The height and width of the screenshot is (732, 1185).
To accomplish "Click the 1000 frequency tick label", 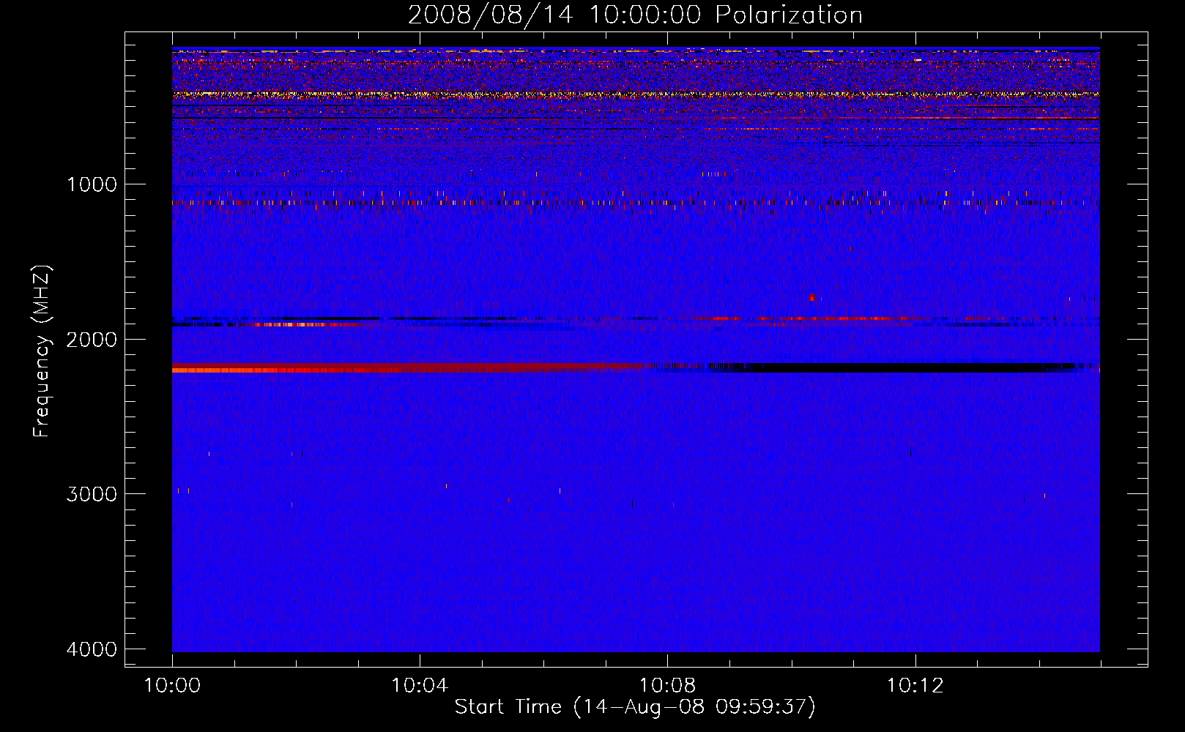I will point(92,184).
